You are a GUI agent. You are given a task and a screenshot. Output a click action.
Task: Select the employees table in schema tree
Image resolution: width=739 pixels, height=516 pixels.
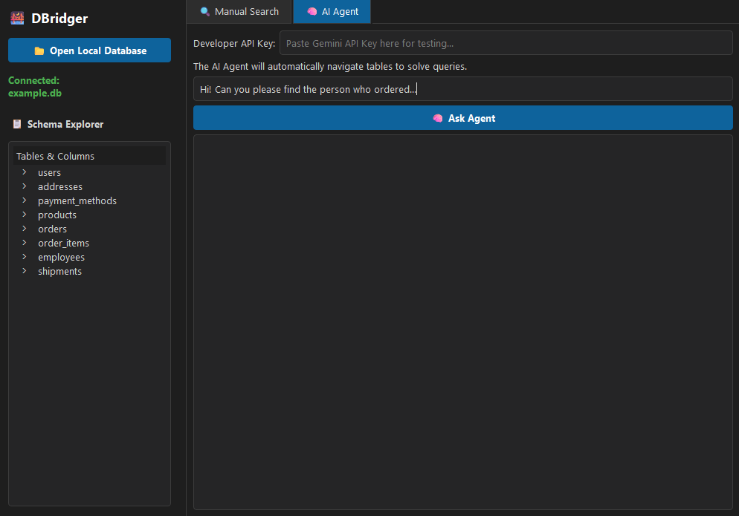[61, 257]
